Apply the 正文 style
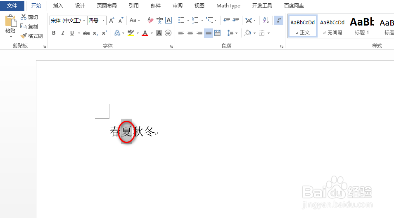This screenshot has height=218, width=394. (303, 26)
